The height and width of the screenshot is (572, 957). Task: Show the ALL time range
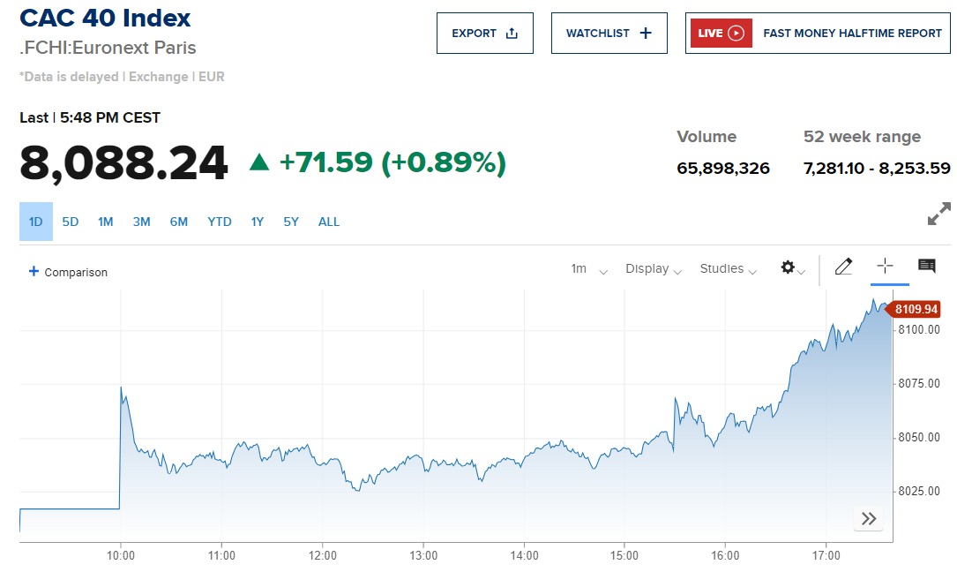coord(329,222)
